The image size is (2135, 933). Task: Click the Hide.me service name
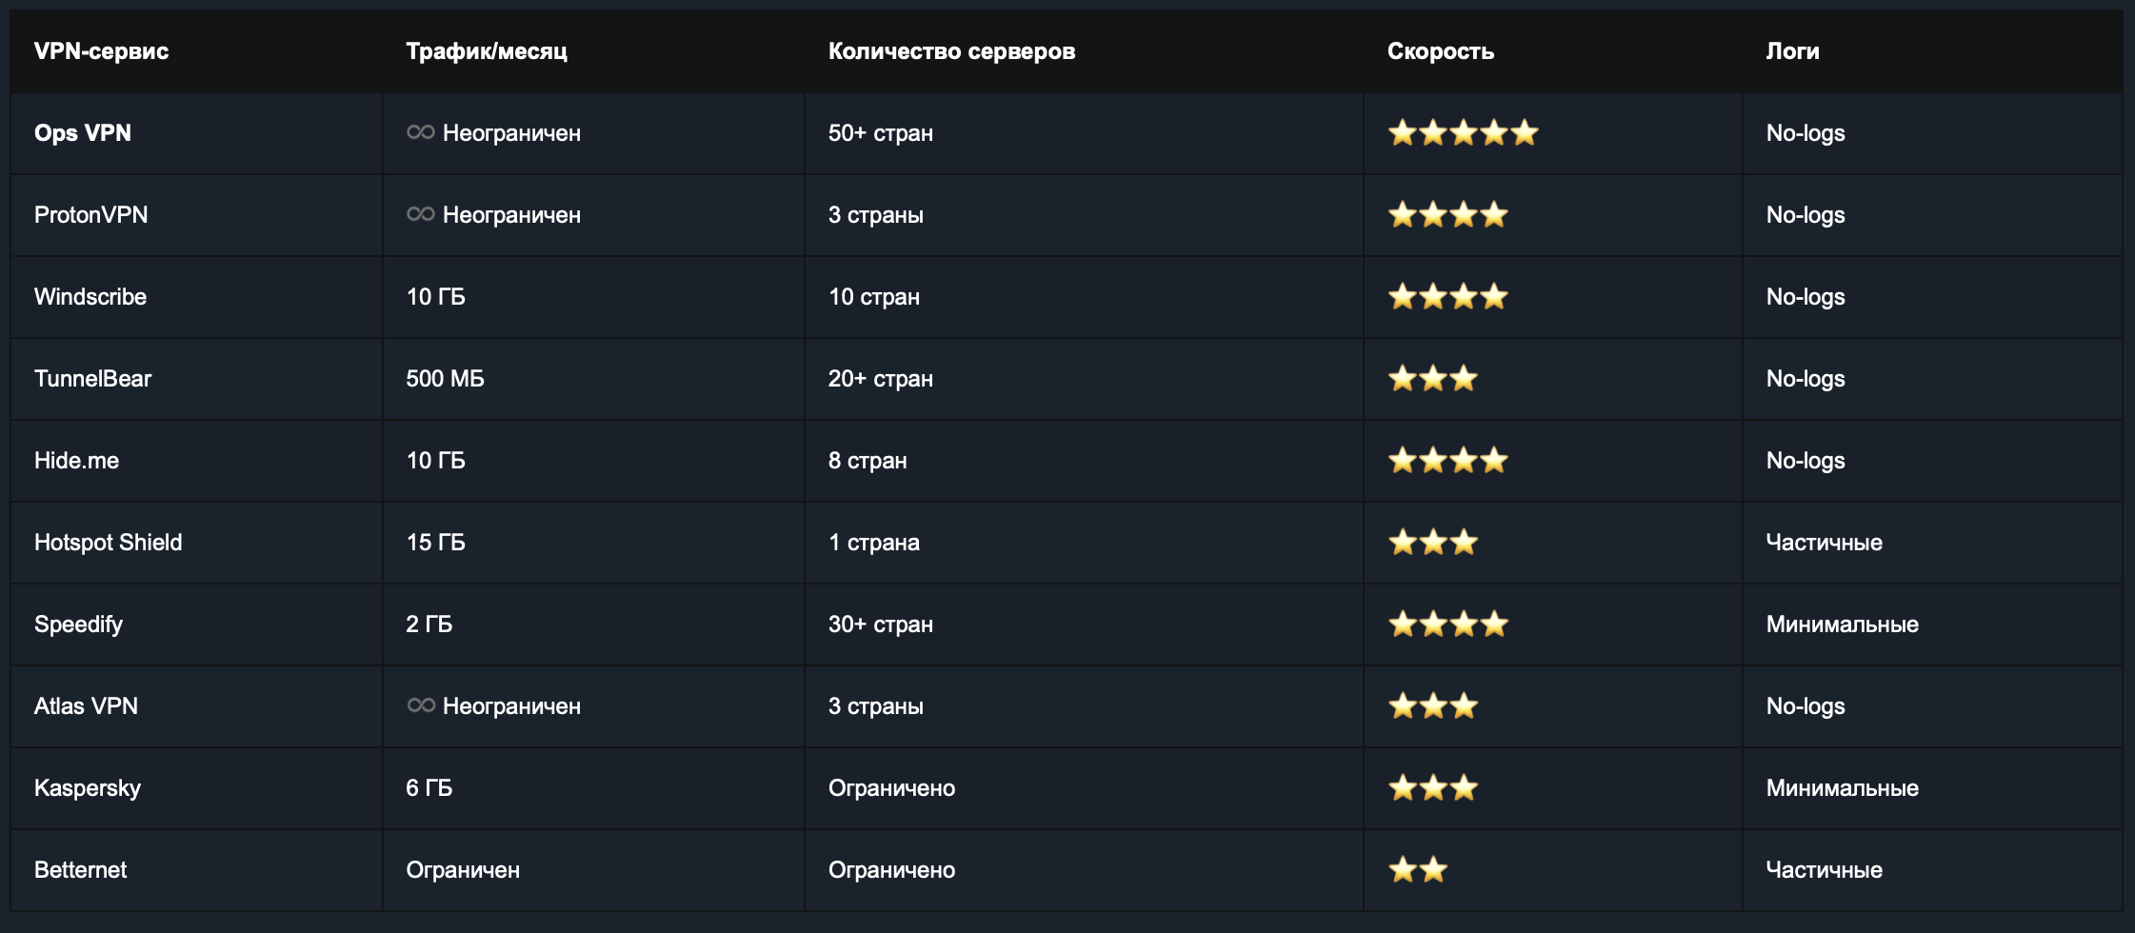coord(76,461)
